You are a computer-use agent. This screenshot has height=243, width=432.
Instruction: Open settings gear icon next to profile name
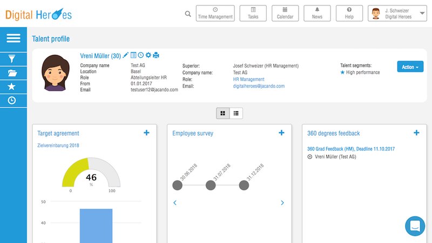click(x=148, y=55)
